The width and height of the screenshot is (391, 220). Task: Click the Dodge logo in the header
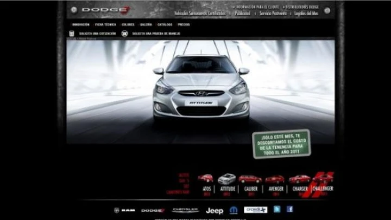coord(106,10)
